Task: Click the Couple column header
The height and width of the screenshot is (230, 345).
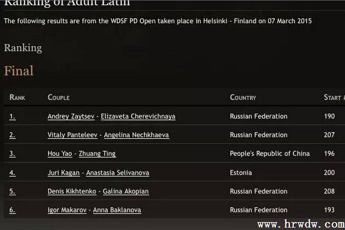Action: click(x=59, y=97)
